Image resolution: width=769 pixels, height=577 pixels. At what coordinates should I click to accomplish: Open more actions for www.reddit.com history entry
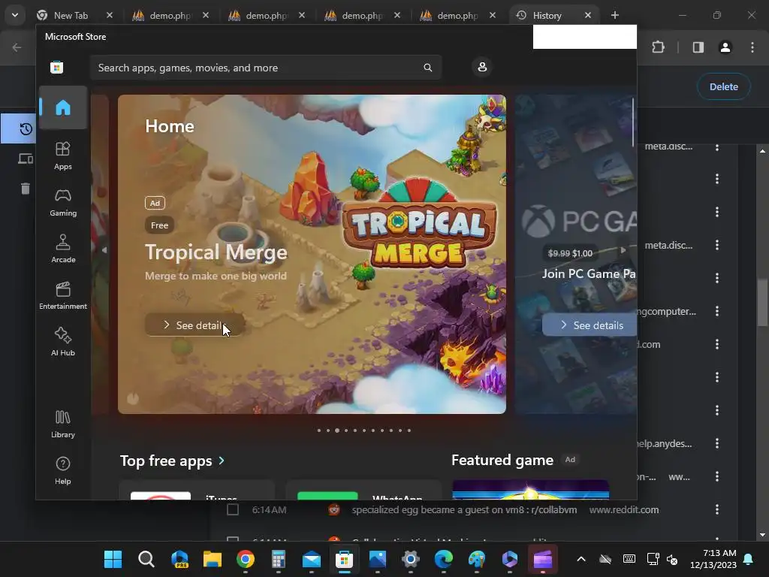717,509
